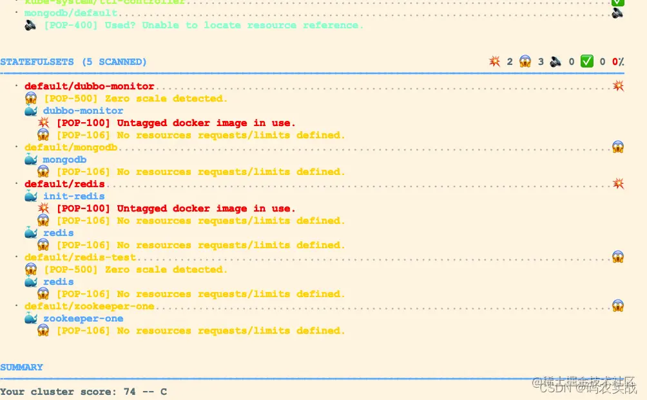Click the scream emoji beside dubbo-monitor's POP-106 warning

(x=43, y=134)
